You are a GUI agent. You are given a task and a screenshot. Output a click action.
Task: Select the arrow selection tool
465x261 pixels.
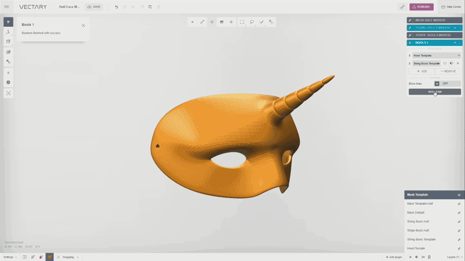[x=8, y=22]
